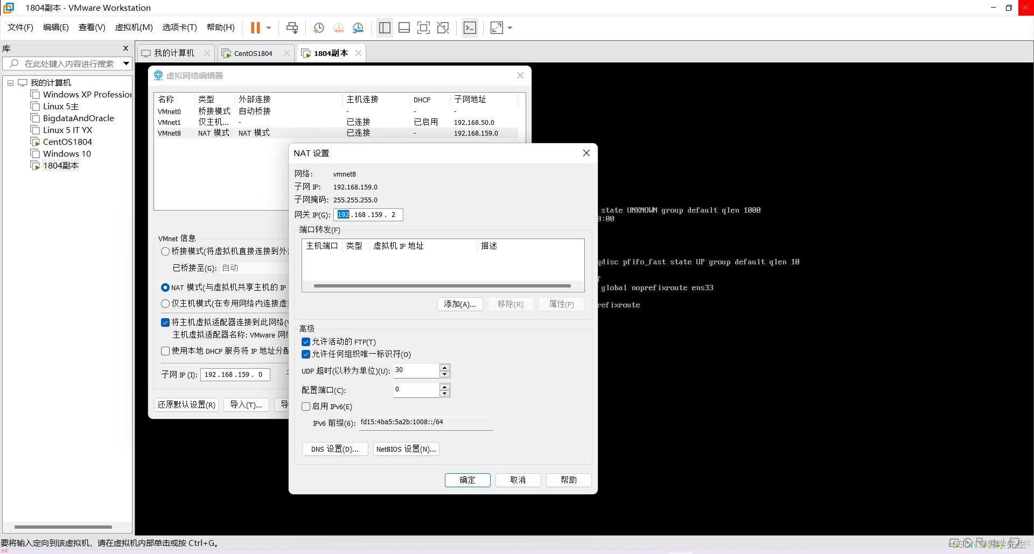Open the snapshot manager wrench-clock icon
Viewport: 1034px width, 554px height.
click(x=358, y=27)
